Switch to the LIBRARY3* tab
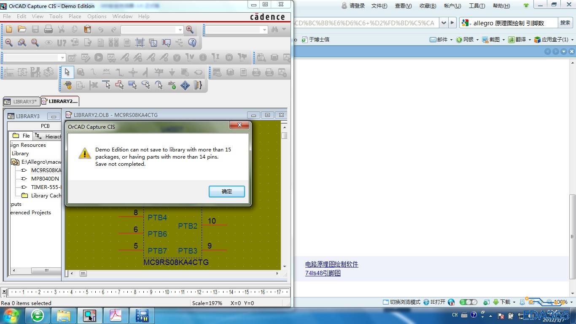 tap(22, 101)
